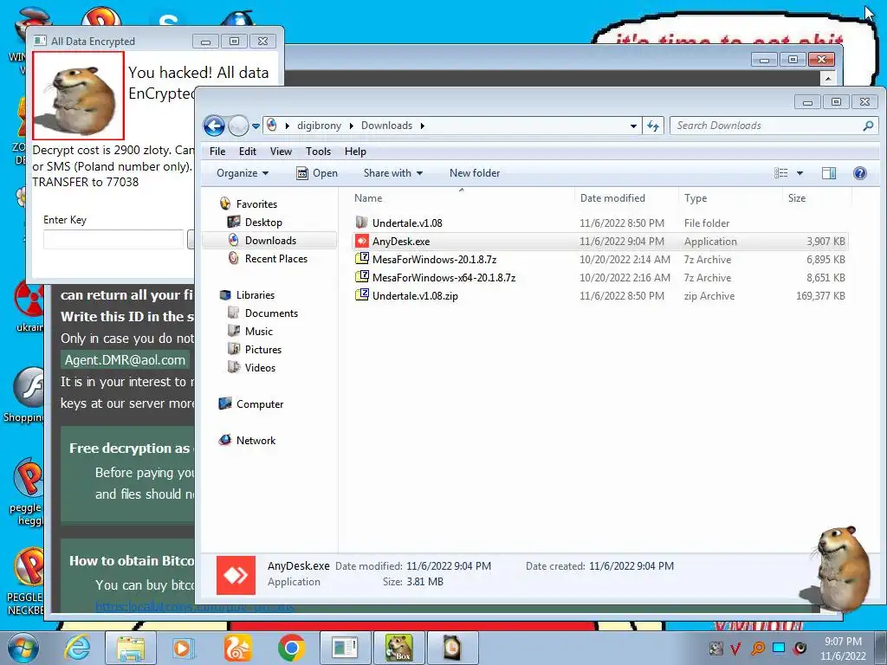The height and width of the screenshot is (665, 887).
Task: Click the search magnifier icon
Action: (x=868, y=126)
